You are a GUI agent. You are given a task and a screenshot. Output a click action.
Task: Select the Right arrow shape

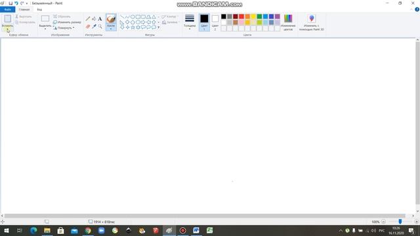(x=143, y=22)
